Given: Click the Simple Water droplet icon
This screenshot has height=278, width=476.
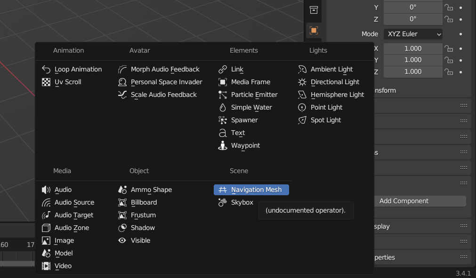Looking at the screenshot, I should tap(223, 107).
